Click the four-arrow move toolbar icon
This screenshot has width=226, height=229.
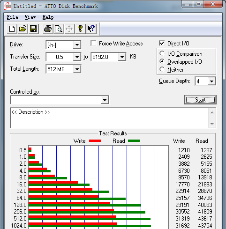(x=69, y=29)
